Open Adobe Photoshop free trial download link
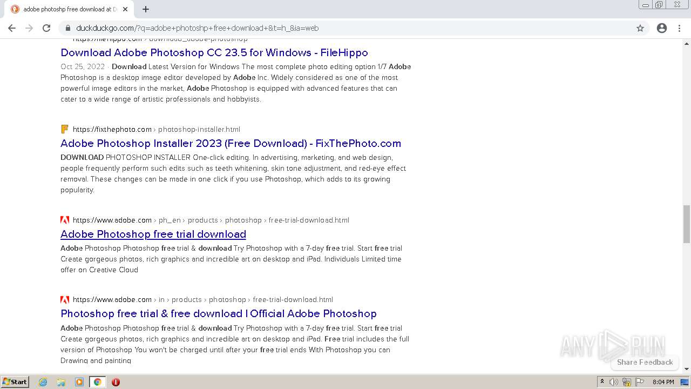This screenshot has width=691, height=389. click(x=153, y=234)
